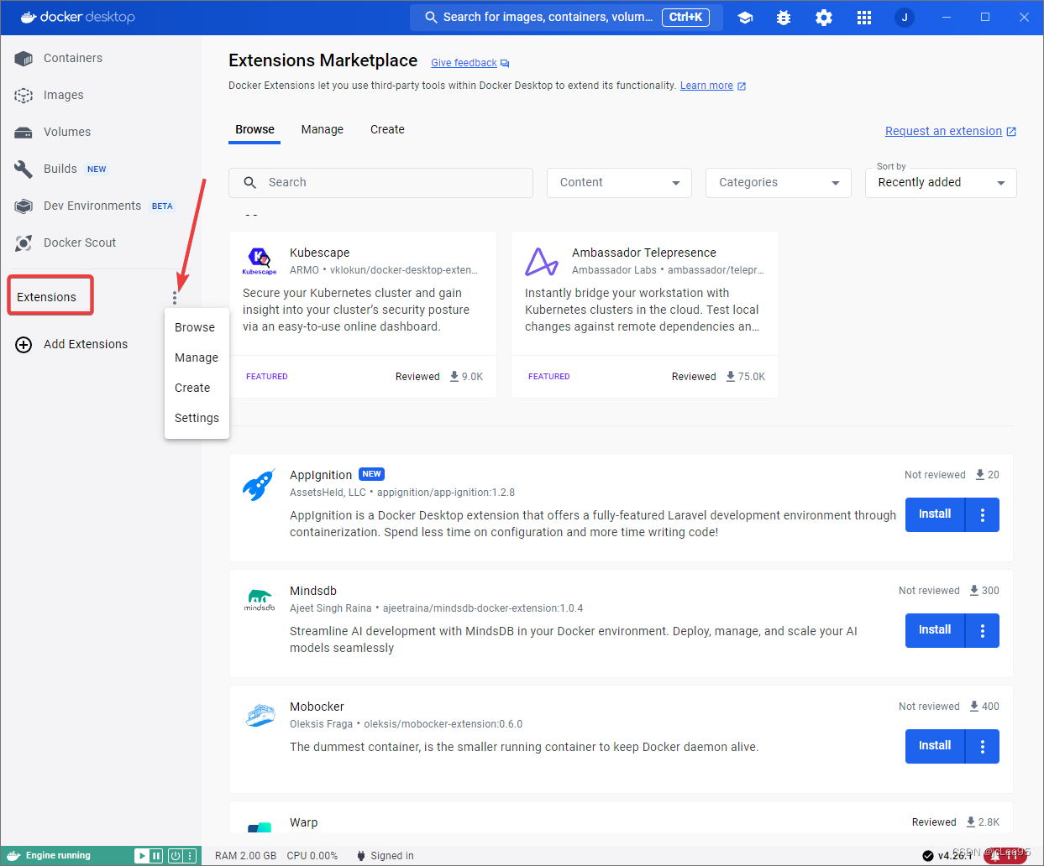The image size is (1044, 866).
Task: Click the Docker Scout icon
Action: (x=24, y=243)
